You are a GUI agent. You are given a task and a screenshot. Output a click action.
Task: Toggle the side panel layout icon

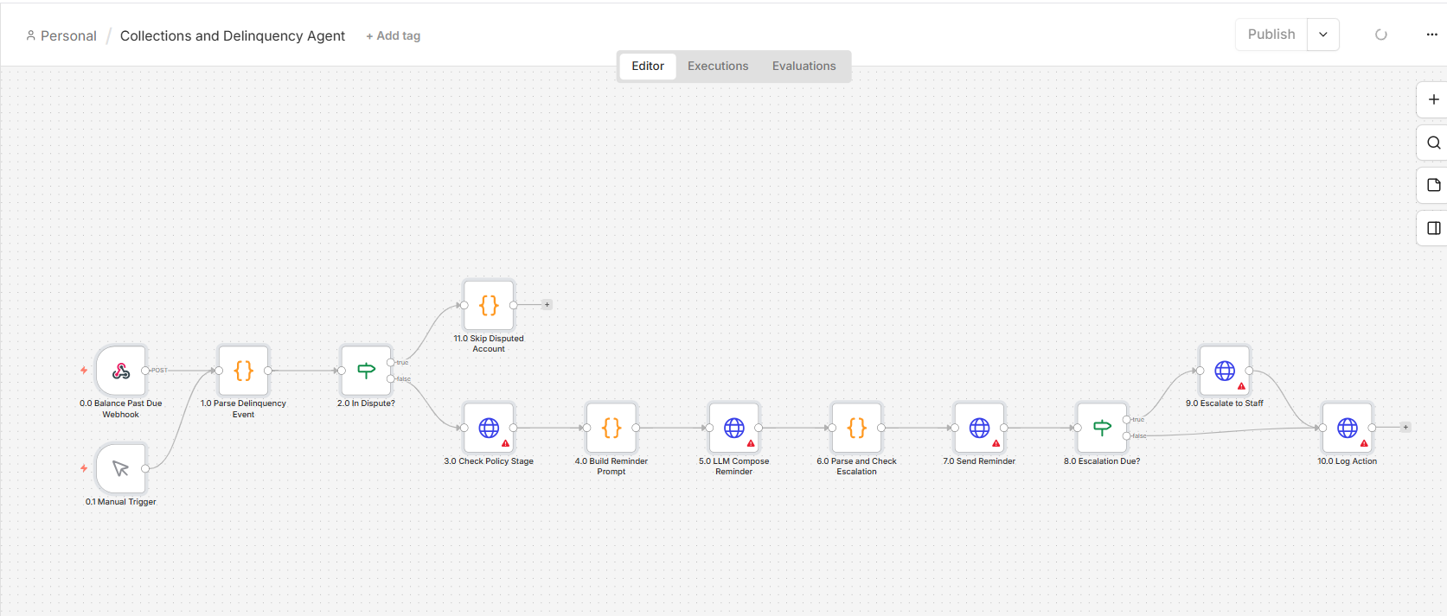point(1433,228)
